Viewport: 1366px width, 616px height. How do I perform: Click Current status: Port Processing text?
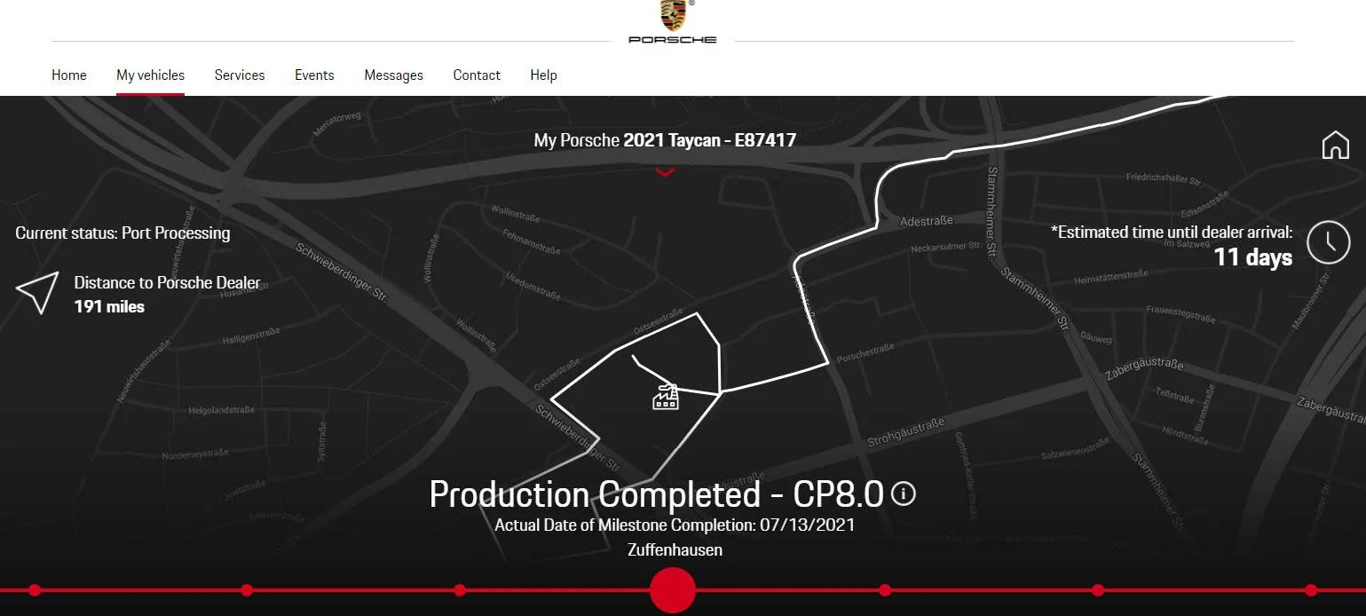(122, 233)
